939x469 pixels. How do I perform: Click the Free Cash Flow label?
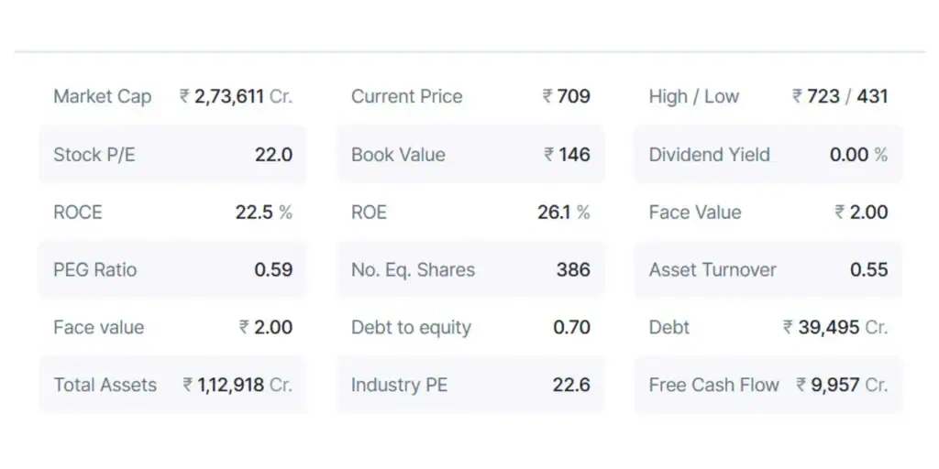(x=714, y=386)
